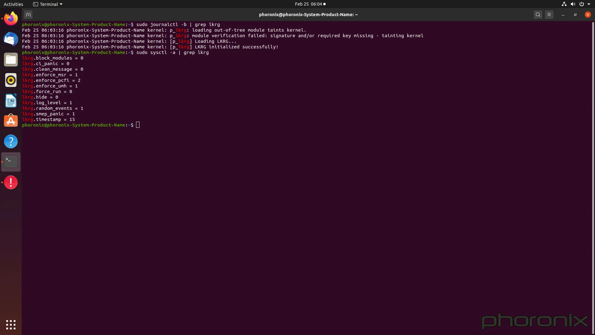Viewport: 595px width, 335px height.
Task: Click 'lkrg.block_modules = 0' line
Action: coord(53,58)
